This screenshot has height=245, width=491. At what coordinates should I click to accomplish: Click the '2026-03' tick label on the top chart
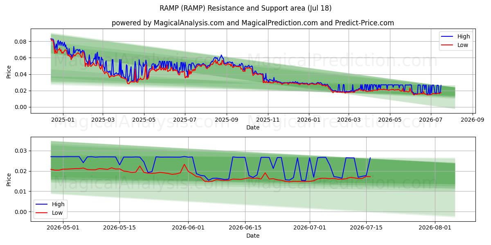[x=348, y=120]
